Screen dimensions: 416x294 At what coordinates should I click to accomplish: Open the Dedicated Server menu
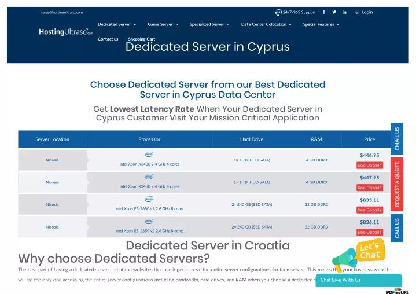pyautogui.click(x=115, y=24)
